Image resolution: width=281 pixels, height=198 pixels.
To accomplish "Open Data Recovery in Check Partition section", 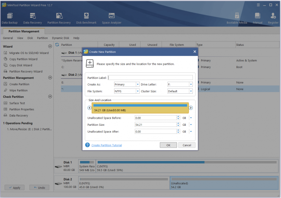I will pyautogui.click(x=19, y=116).
